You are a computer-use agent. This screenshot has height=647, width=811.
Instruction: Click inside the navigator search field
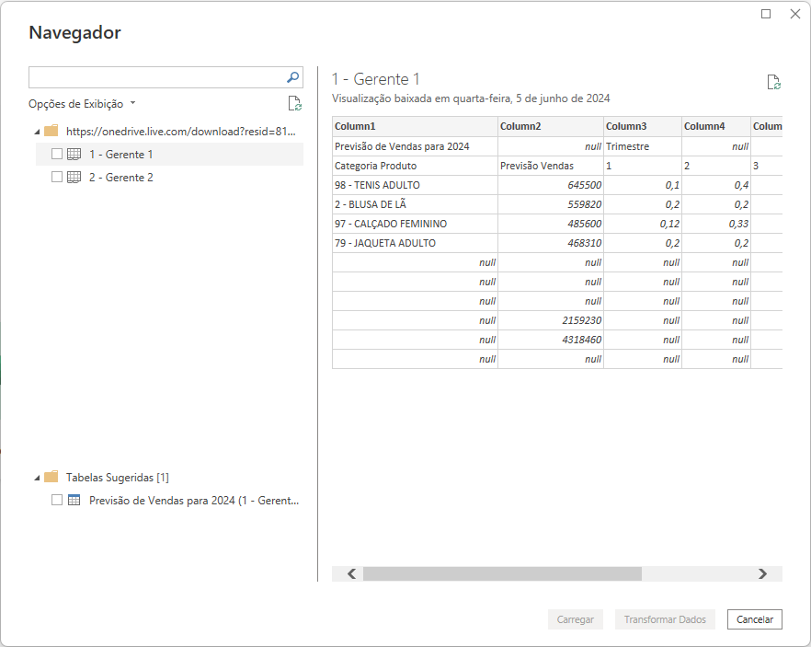[156, 77]
